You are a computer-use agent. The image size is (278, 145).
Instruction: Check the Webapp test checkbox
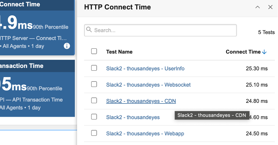tap(94, 133)
